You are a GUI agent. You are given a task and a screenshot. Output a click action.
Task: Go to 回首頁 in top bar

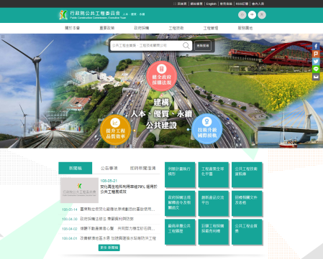pyautogui.click(x=182, y=4)
